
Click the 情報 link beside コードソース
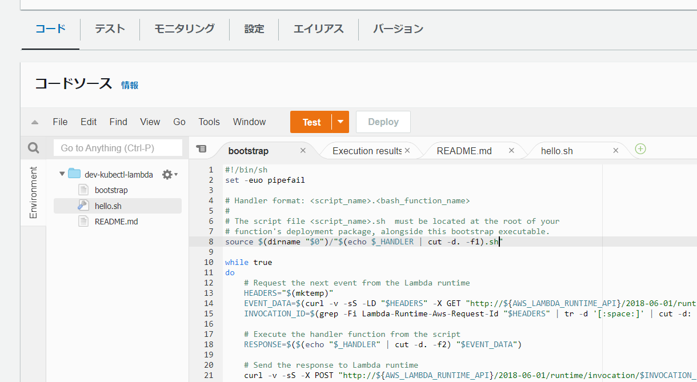[130, 85]
